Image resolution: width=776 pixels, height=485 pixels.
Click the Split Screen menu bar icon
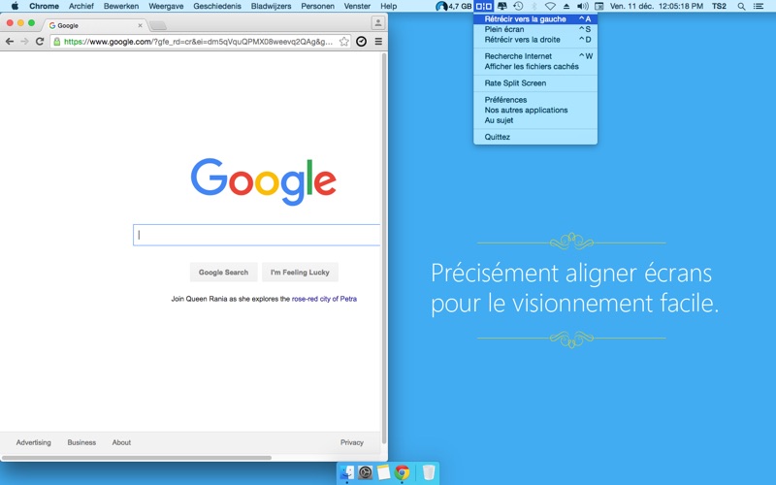click(483, 6)
